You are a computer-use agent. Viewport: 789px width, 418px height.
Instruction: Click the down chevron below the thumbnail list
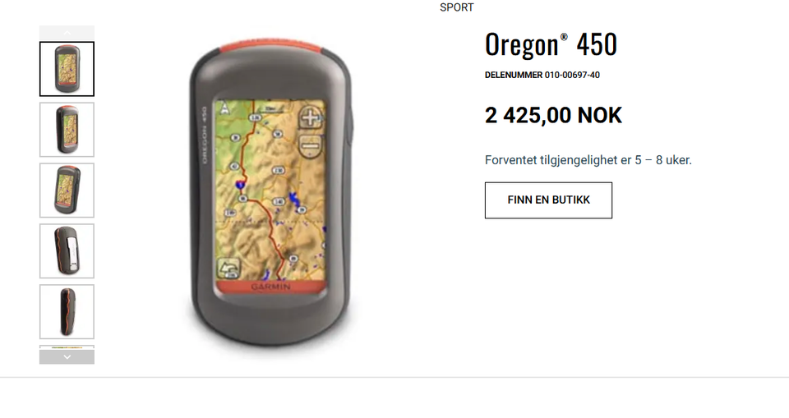point(67,356)
